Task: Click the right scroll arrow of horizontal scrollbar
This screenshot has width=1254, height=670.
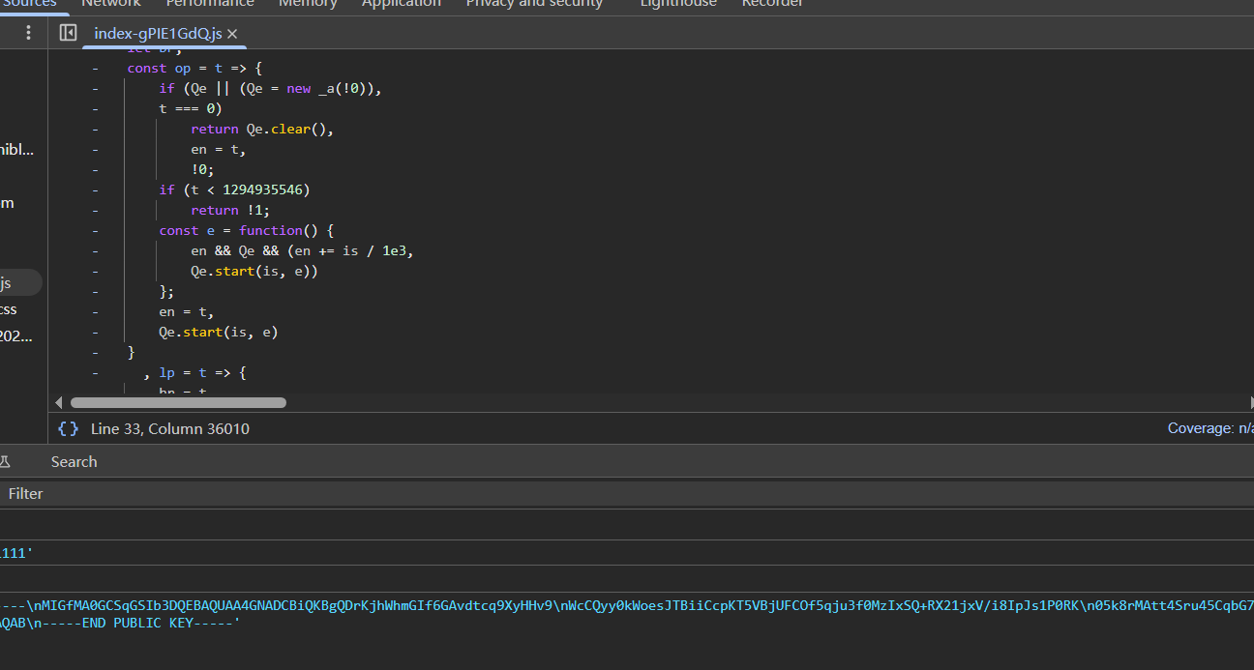Action: point(1249,402)
